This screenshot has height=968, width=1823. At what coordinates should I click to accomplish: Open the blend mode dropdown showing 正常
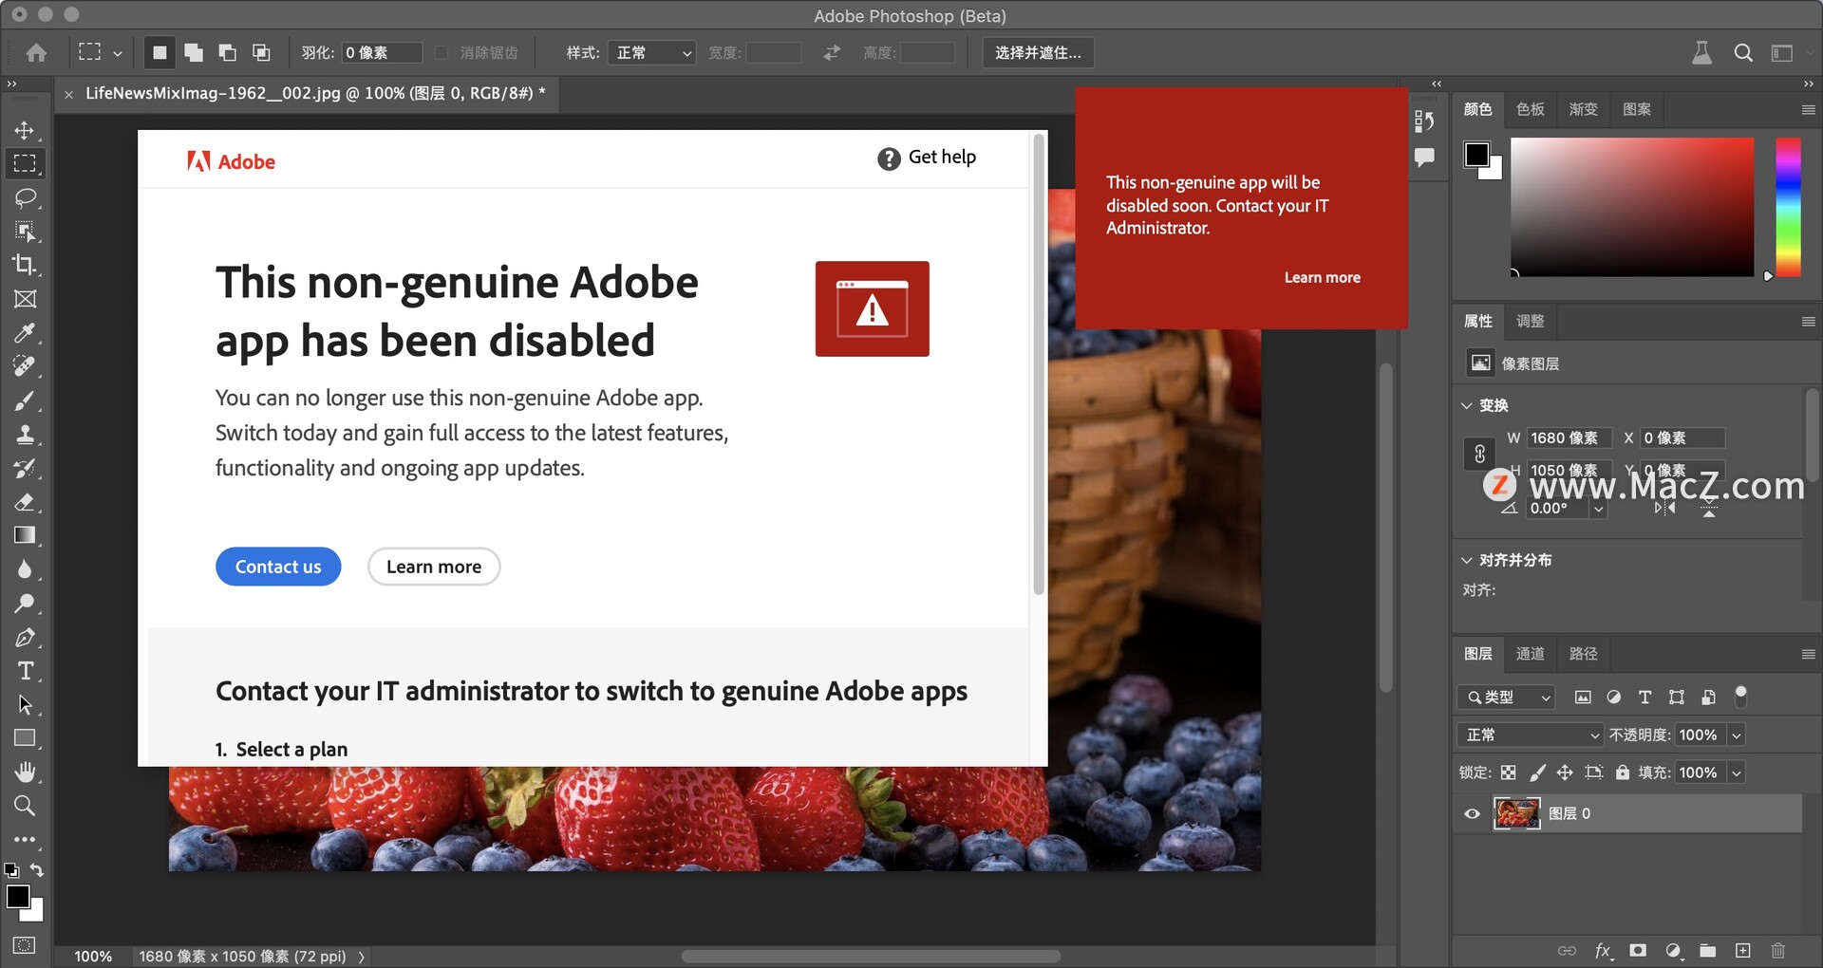click(1529, 734)
